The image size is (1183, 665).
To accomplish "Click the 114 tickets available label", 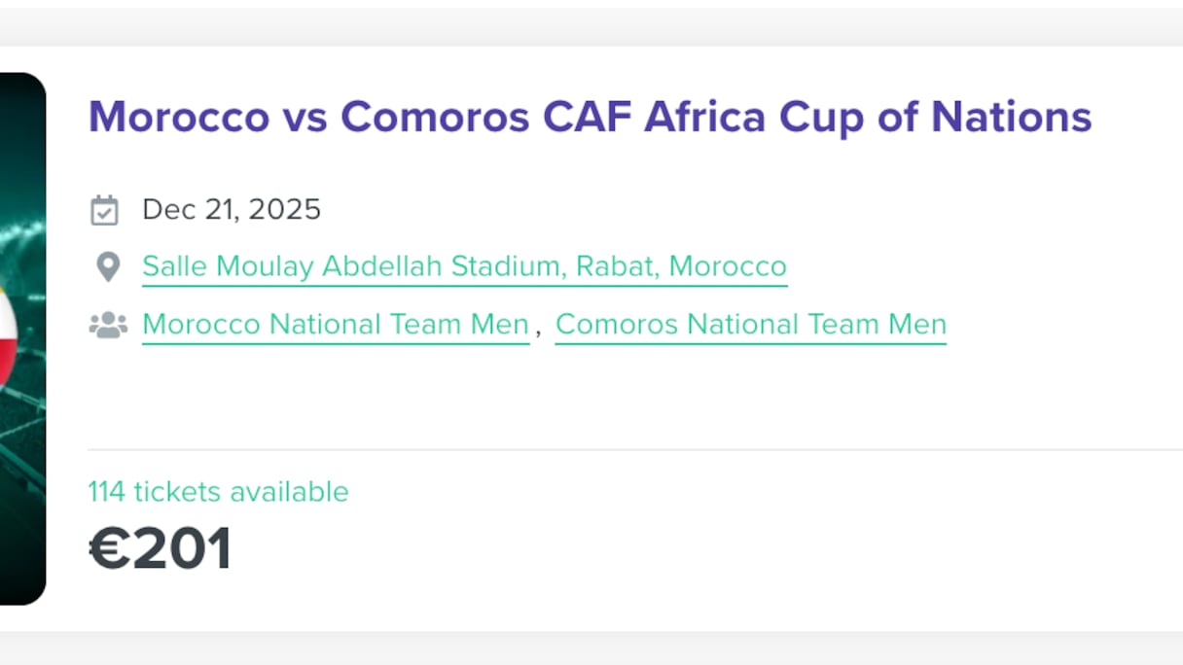I will [218, 492].
